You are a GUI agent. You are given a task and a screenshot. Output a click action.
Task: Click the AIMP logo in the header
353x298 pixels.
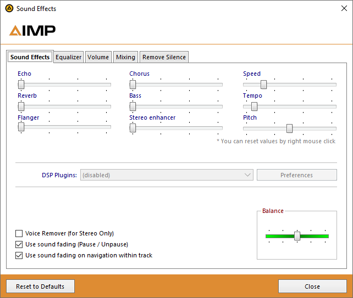(x=32, y=31)
